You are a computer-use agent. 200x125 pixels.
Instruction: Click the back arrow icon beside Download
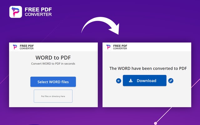pyautogui.click(x=119, y=81)
